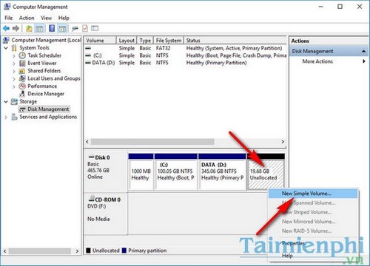The width and height of the screenshot is (370, 266).
Task: Click the Disk 0 label box
Action: [x=106, y=171]
